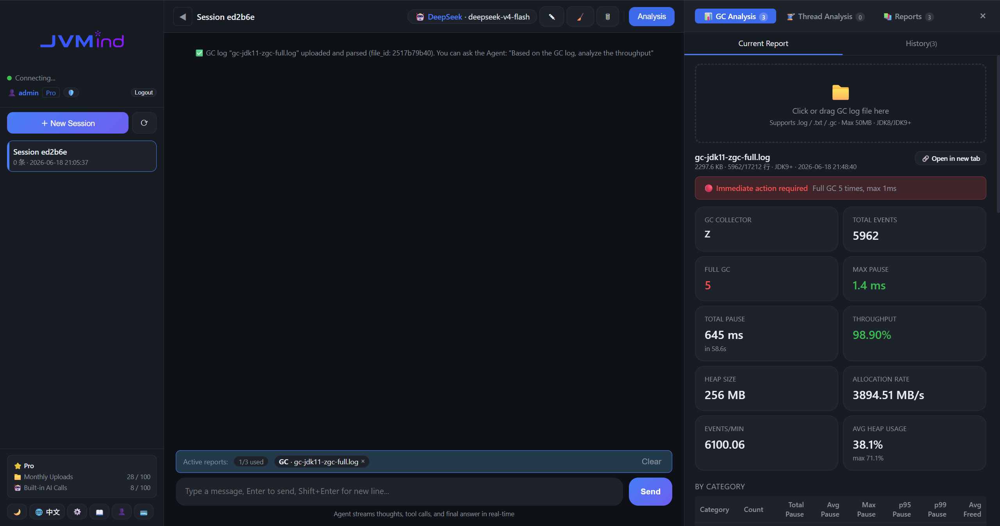Open the profile with the bottom user icon
This screenshot has height=526, width=1000.
point(121,512)
